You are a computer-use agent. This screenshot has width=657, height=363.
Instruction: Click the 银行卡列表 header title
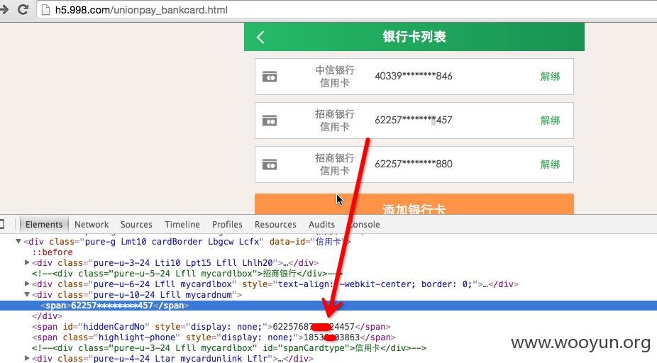[x=414, y=36]
